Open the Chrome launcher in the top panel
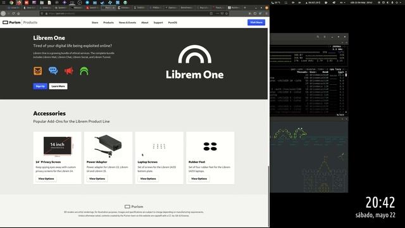The width and height of the screenshot is (405, 228). 11,3
